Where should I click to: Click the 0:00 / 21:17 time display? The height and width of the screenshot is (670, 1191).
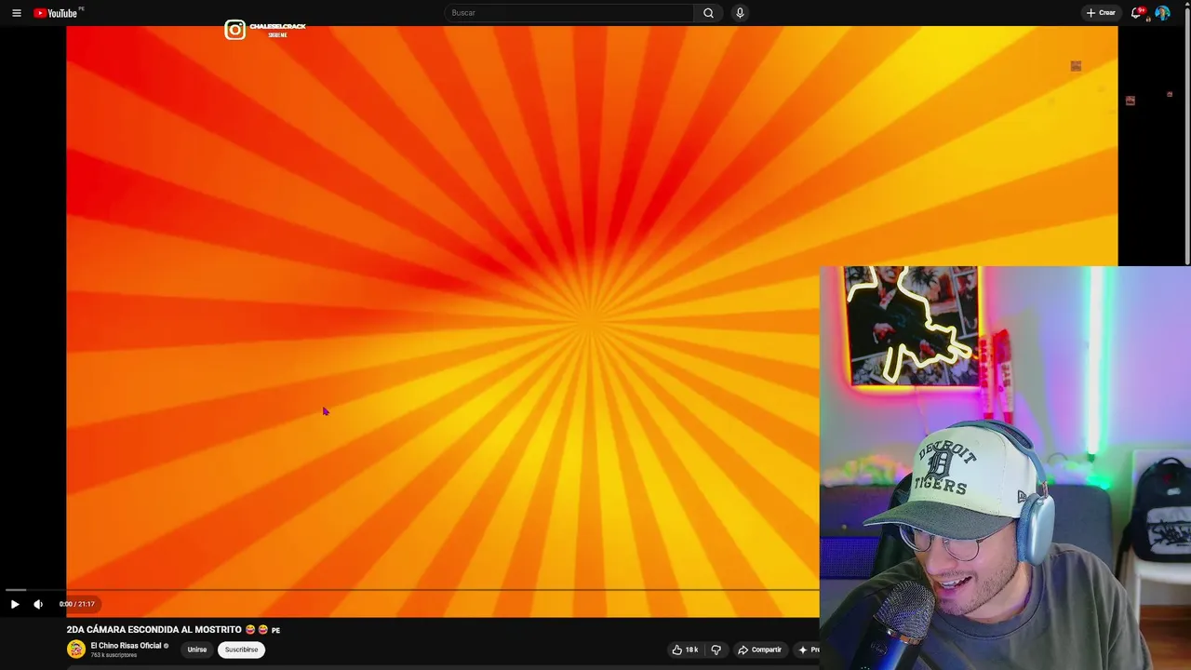coord(77,604)
